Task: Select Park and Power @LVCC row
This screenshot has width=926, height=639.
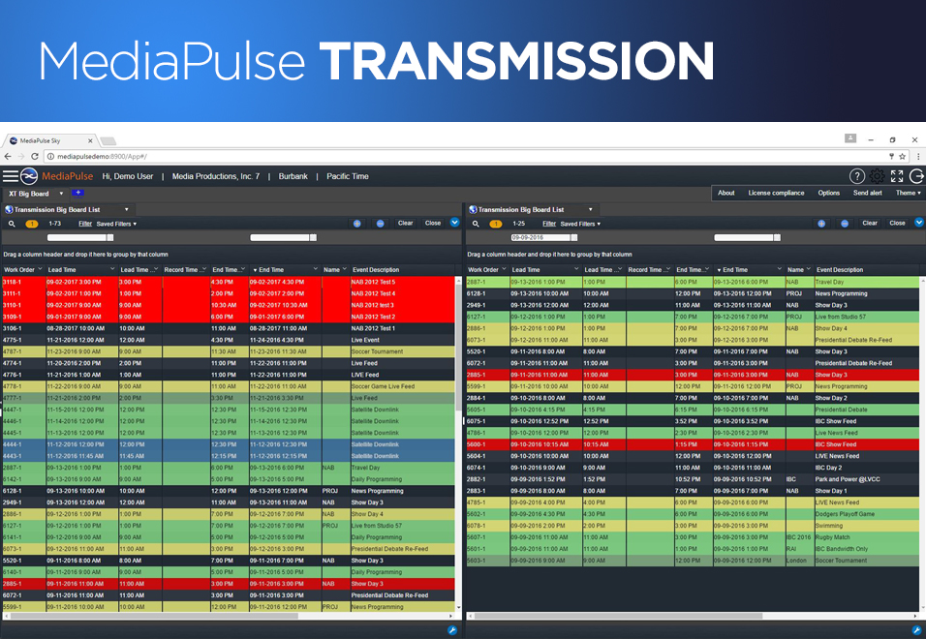Action: [x=693, y=479]
